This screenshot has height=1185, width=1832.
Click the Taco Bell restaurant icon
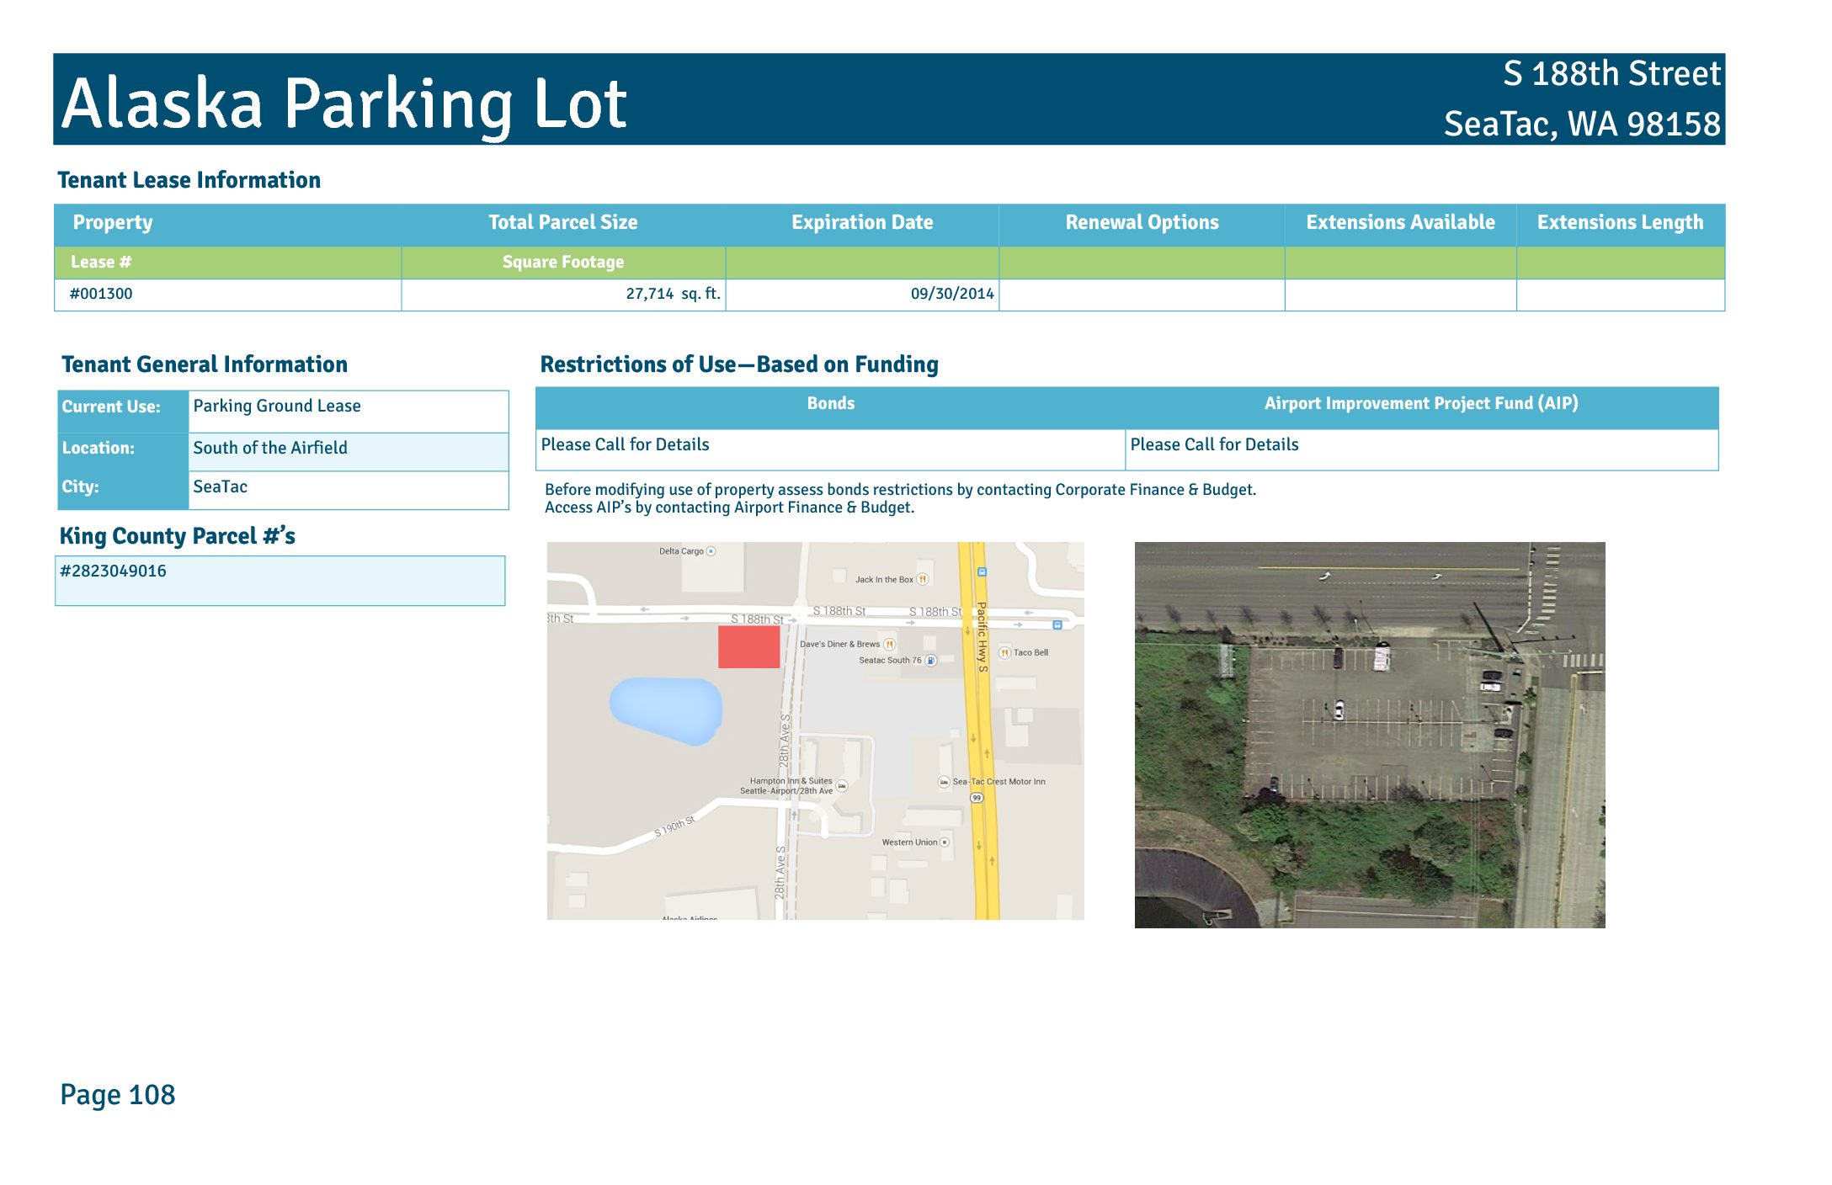point(1004,652)
